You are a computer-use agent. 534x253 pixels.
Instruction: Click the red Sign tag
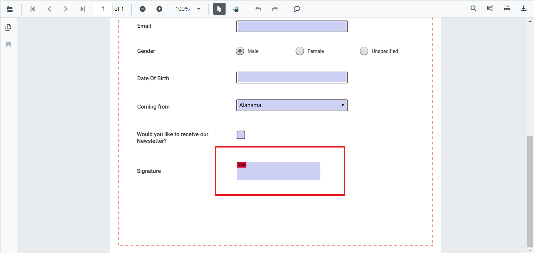coord(241,164)
